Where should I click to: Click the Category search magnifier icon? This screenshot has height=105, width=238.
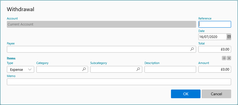(84, 69)
